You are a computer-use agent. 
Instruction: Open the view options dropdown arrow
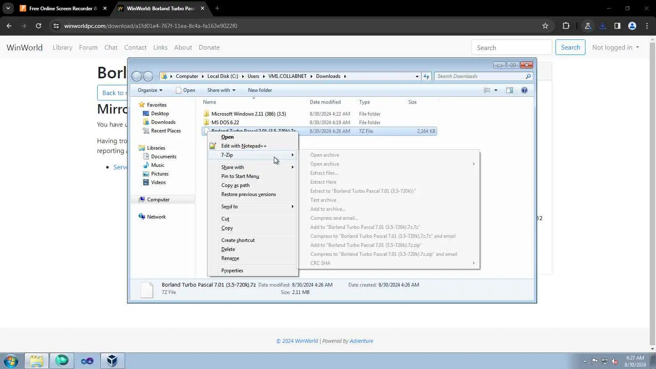point(496,90)
